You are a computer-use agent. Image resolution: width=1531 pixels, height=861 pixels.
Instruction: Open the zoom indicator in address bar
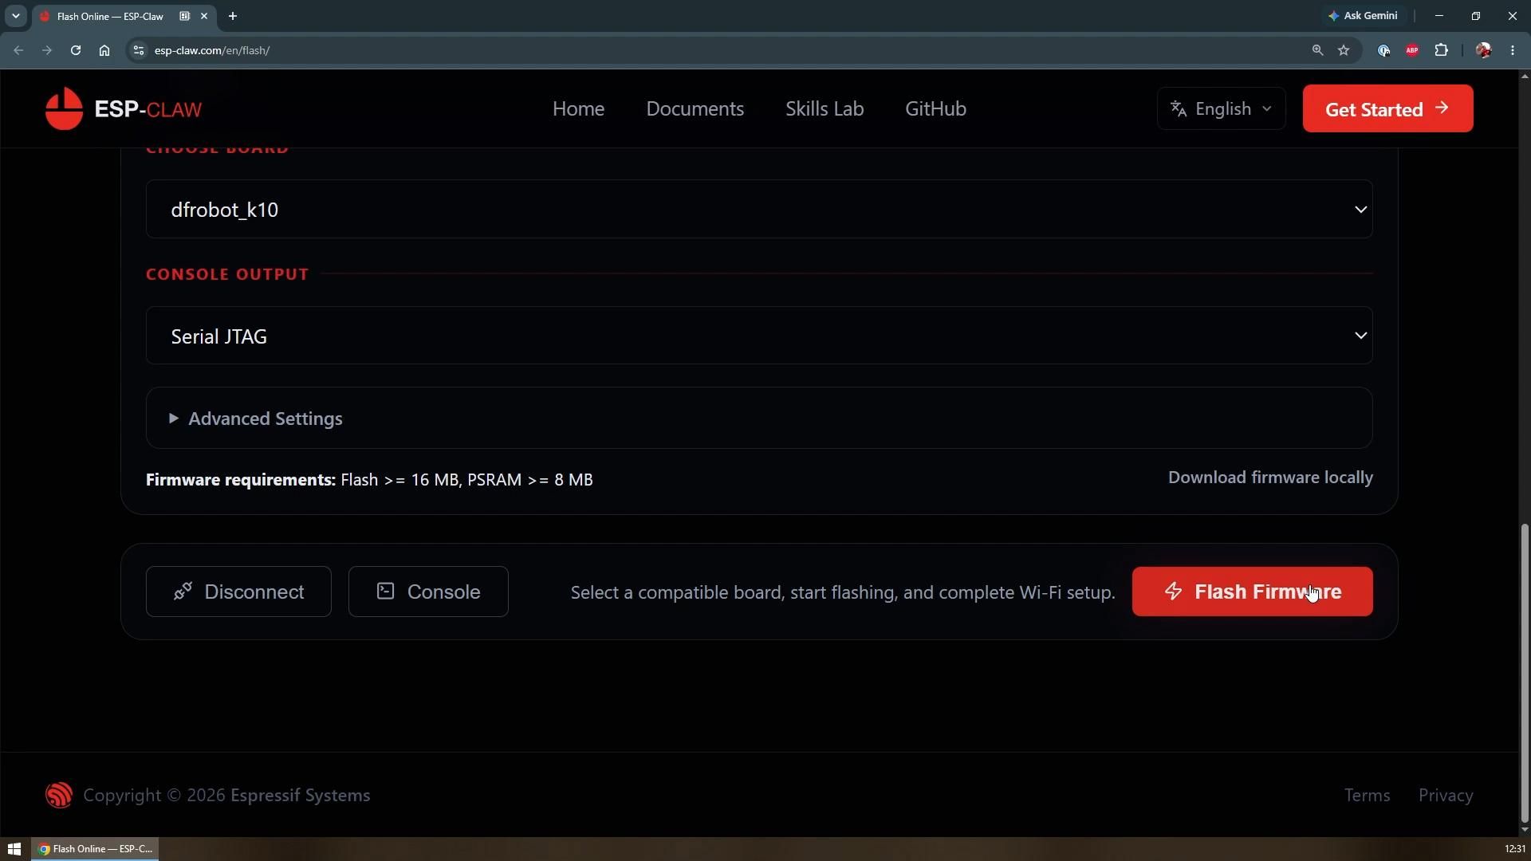(1317, 50)
